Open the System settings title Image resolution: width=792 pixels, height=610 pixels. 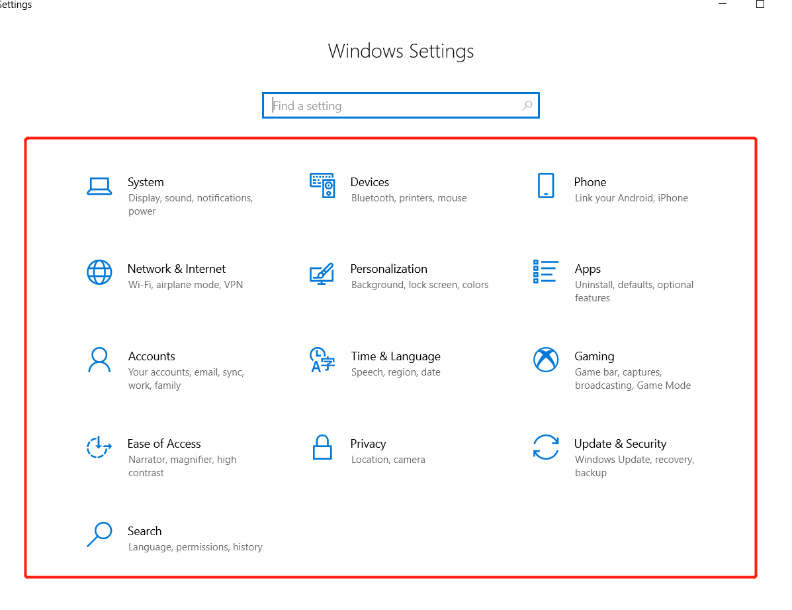pos(146,182)
